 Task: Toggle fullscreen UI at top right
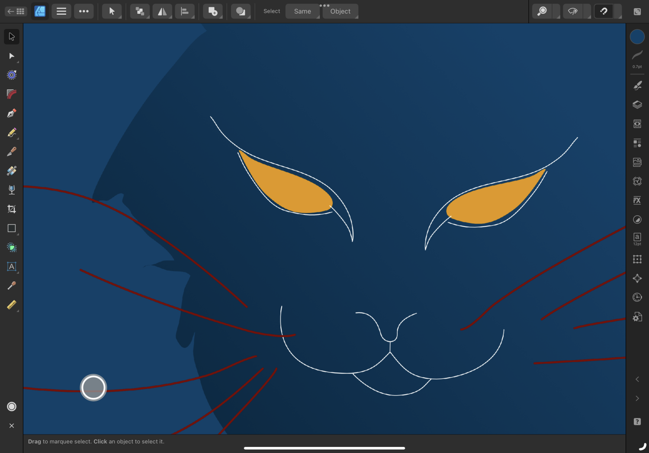[x=637, y=12]
